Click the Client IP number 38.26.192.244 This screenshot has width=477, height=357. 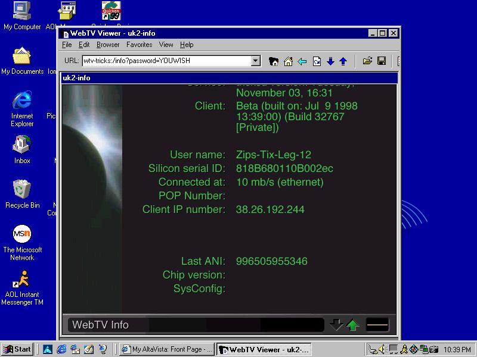pos(270,209)
